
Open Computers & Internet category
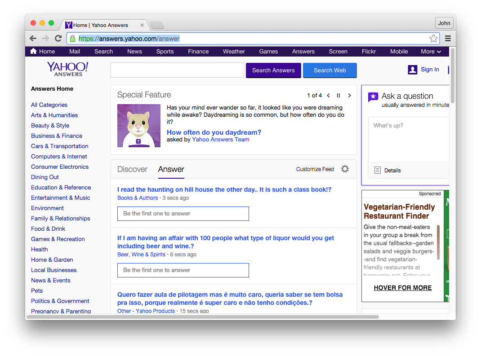click(x=59, y=157)
